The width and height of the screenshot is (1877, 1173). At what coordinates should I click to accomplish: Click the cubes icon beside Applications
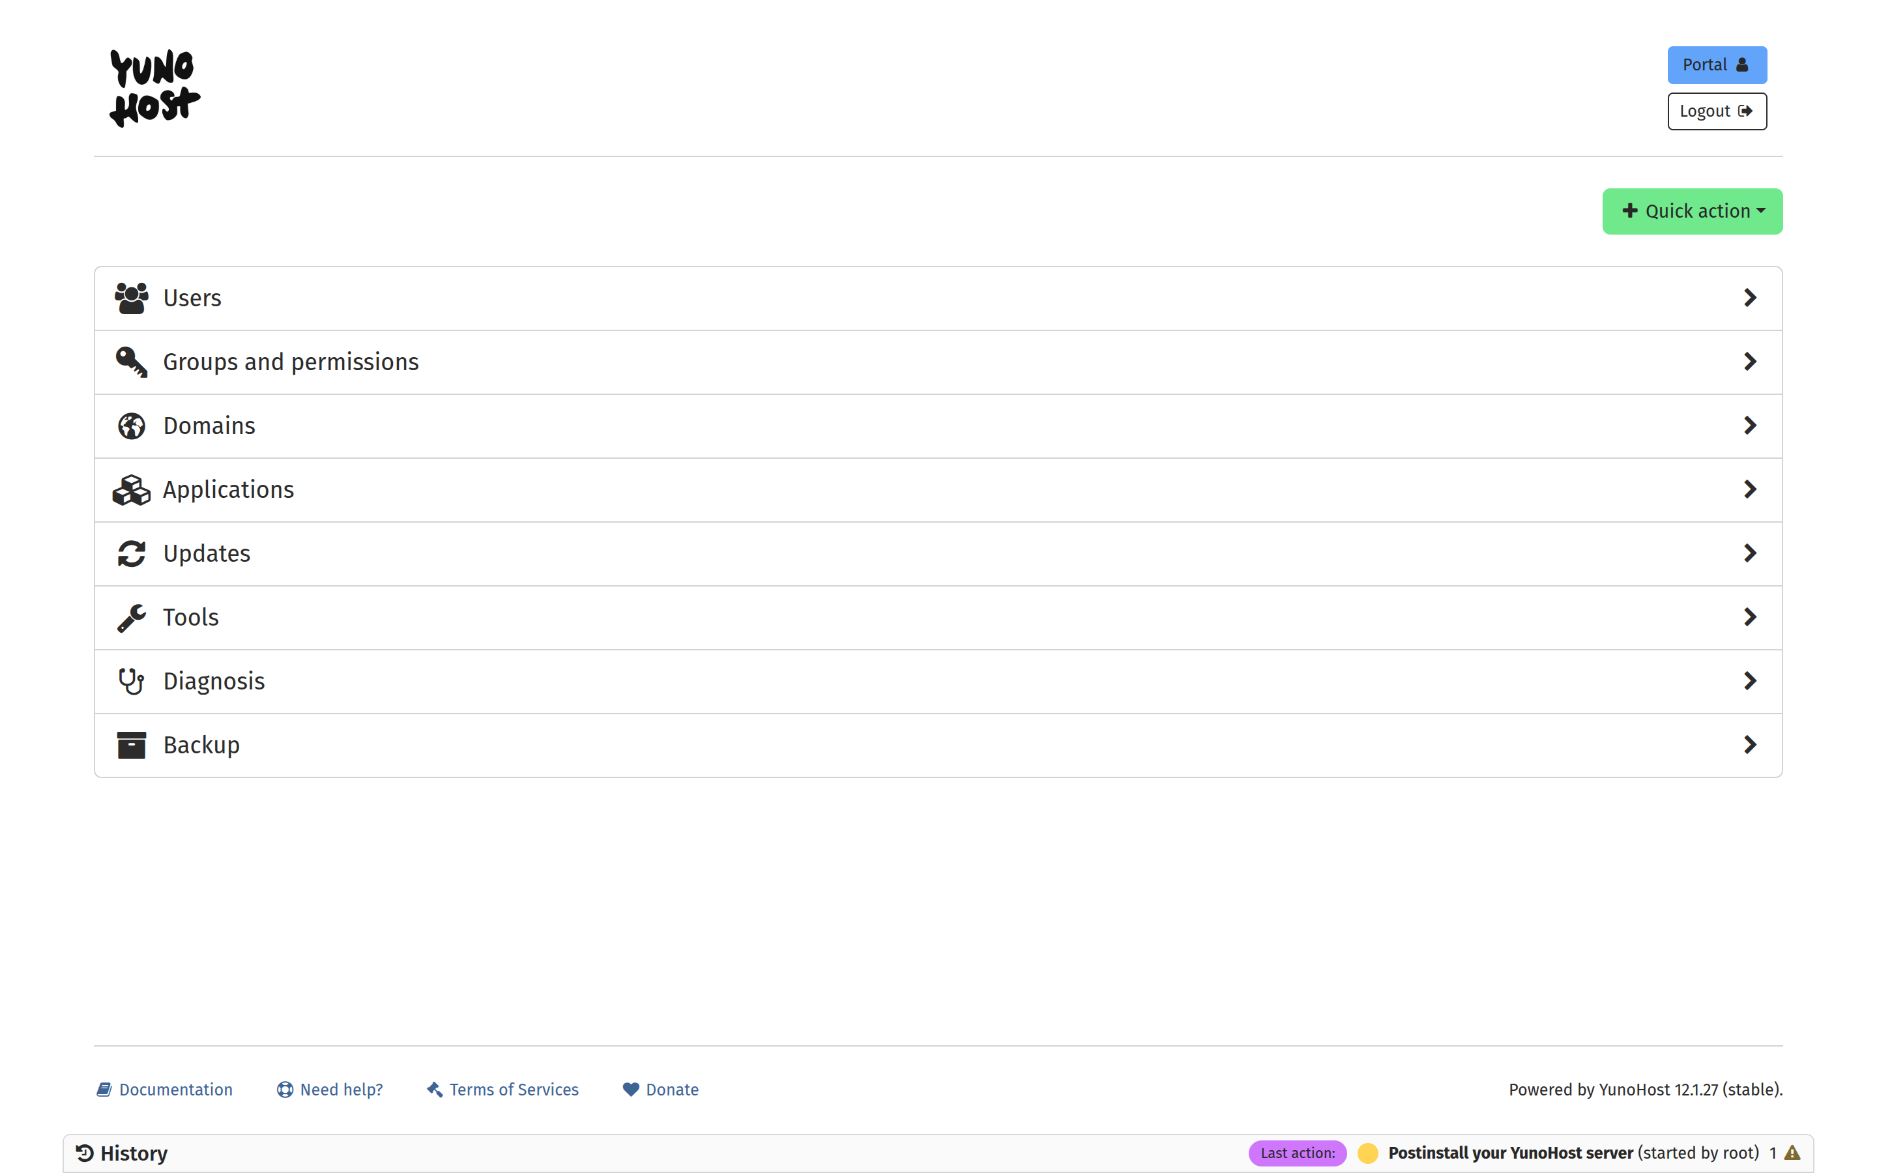[x=131, y=489]
